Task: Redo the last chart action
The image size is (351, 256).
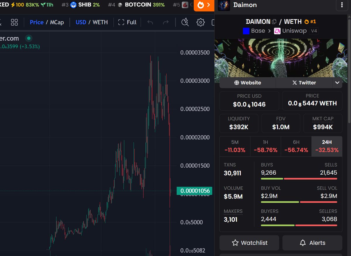Action: (166, 22)
